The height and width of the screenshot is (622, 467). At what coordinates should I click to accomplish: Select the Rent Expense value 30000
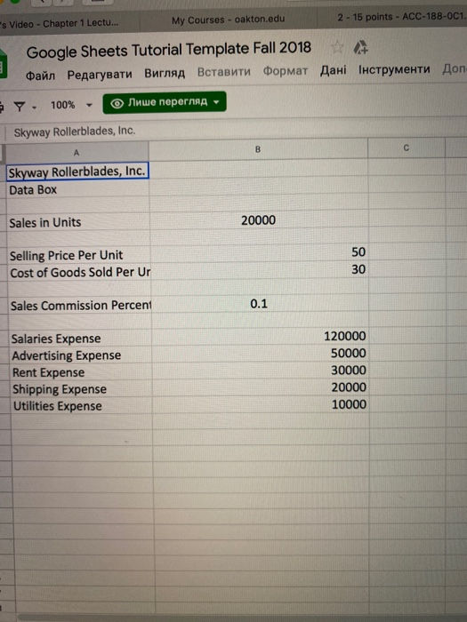coord(261,371)
